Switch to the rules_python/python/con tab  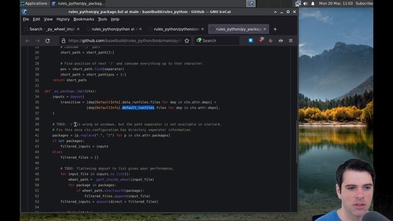[x=176, y=29]
